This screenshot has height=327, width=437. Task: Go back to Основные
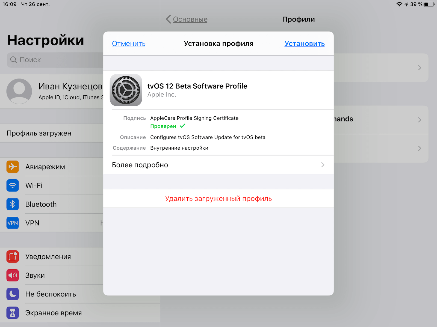pos(190,19)
